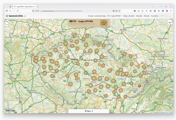Image resolution: width=176 pixels, height=120 pixels.
Task: Expand the Filtry panel
Action: coord(89,111)
